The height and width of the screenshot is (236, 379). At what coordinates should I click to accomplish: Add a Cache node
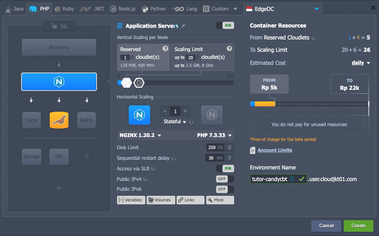[31, 120]
